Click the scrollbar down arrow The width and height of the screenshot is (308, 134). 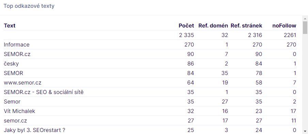pyautogui.click(x=305, y=131)
